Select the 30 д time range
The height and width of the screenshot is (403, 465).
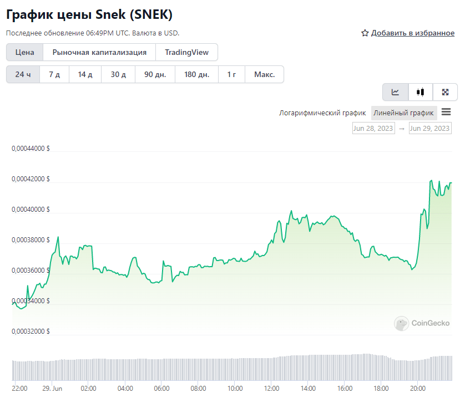point(118,74)
